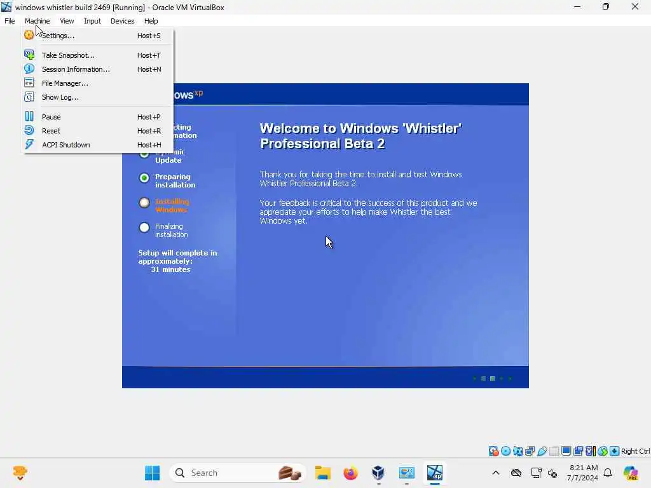Open the clock showing 8:21 AM
This screenshot has width=651, height=488.
(583, 473)
